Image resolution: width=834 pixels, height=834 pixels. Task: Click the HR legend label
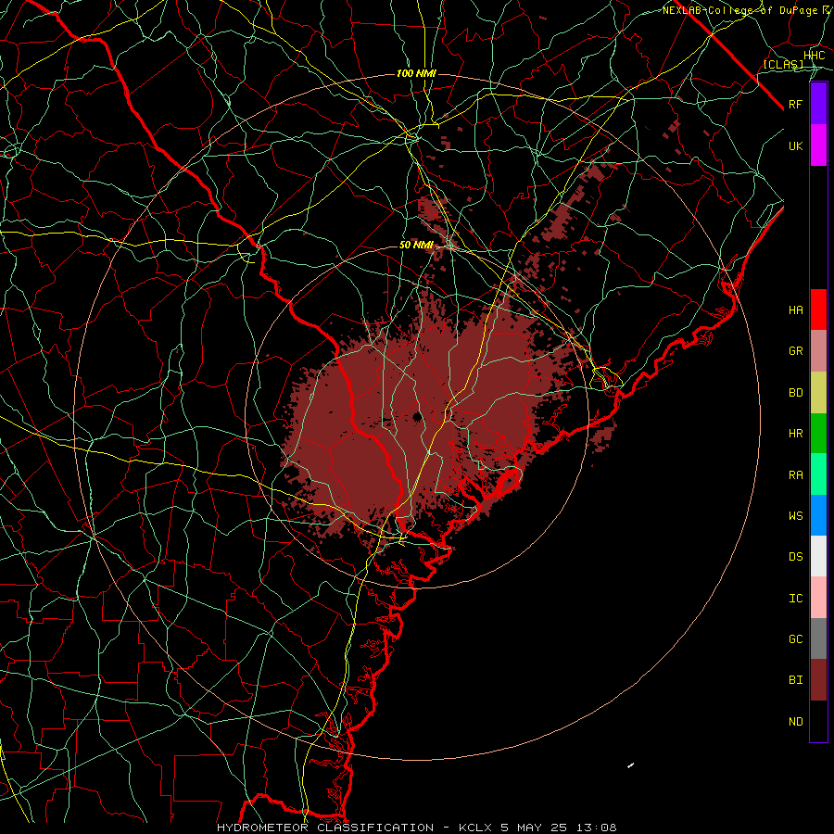pos(796,434)
